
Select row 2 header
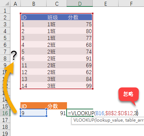click(x=5, y=17)
